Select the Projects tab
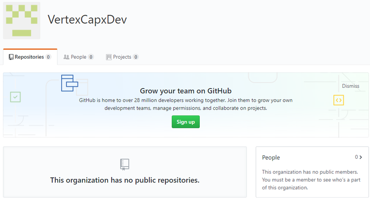The image size is (370, 217). (122, 57)
